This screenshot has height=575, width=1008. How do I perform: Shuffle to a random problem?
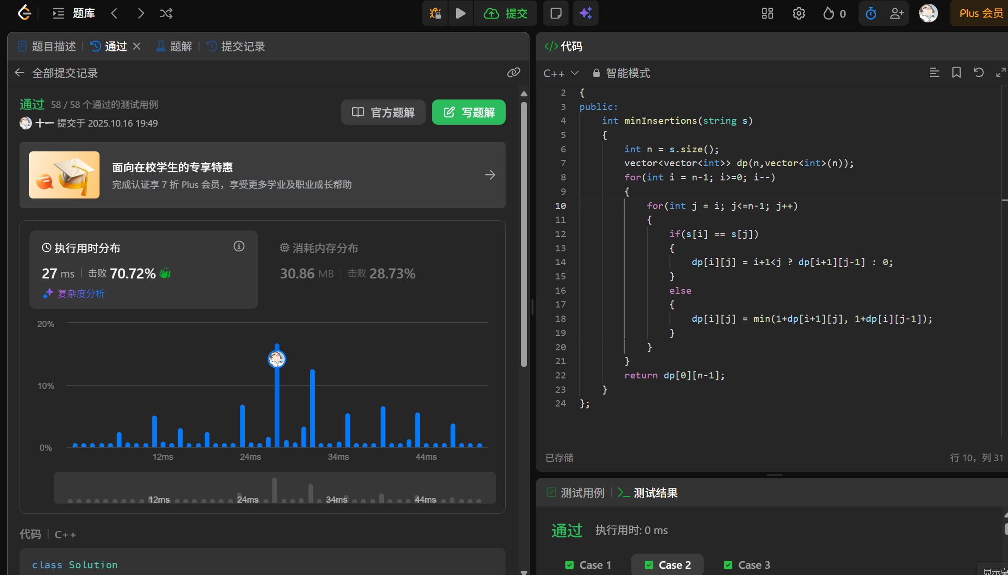pos(166,13)
